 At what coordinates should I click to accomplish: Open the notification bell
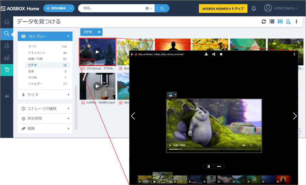pyautogui.click(x=254, y=9)
